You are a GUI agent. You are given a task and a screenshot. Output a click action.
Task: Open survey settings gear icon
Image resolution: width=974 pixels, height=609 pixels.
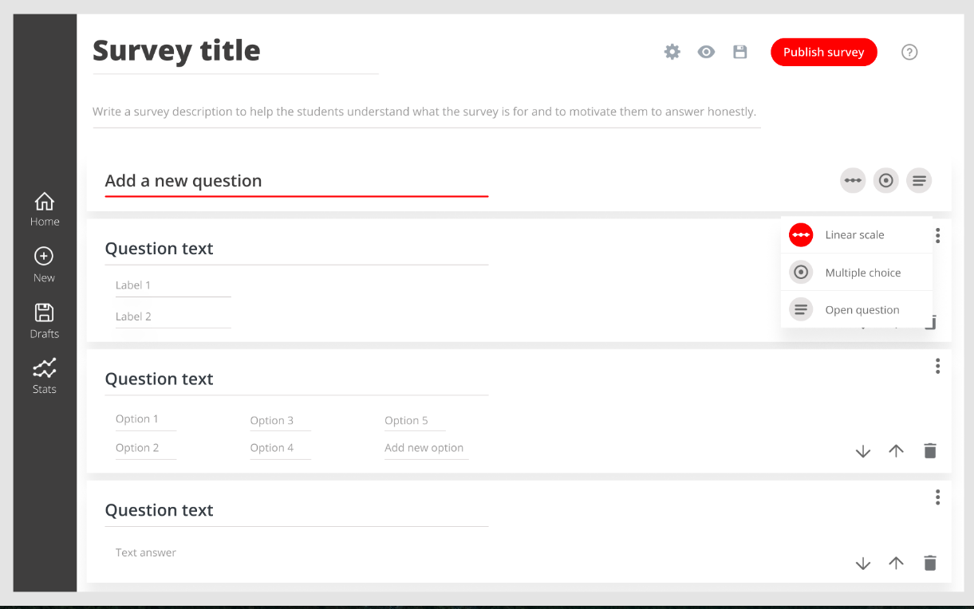pyautogui.click(x=672, y=53)
